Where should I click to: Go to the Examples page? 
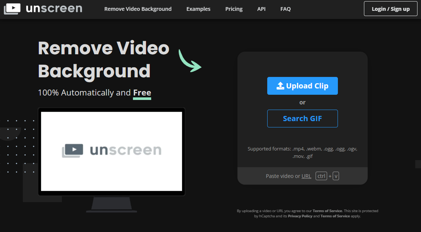tap(198, 9)
